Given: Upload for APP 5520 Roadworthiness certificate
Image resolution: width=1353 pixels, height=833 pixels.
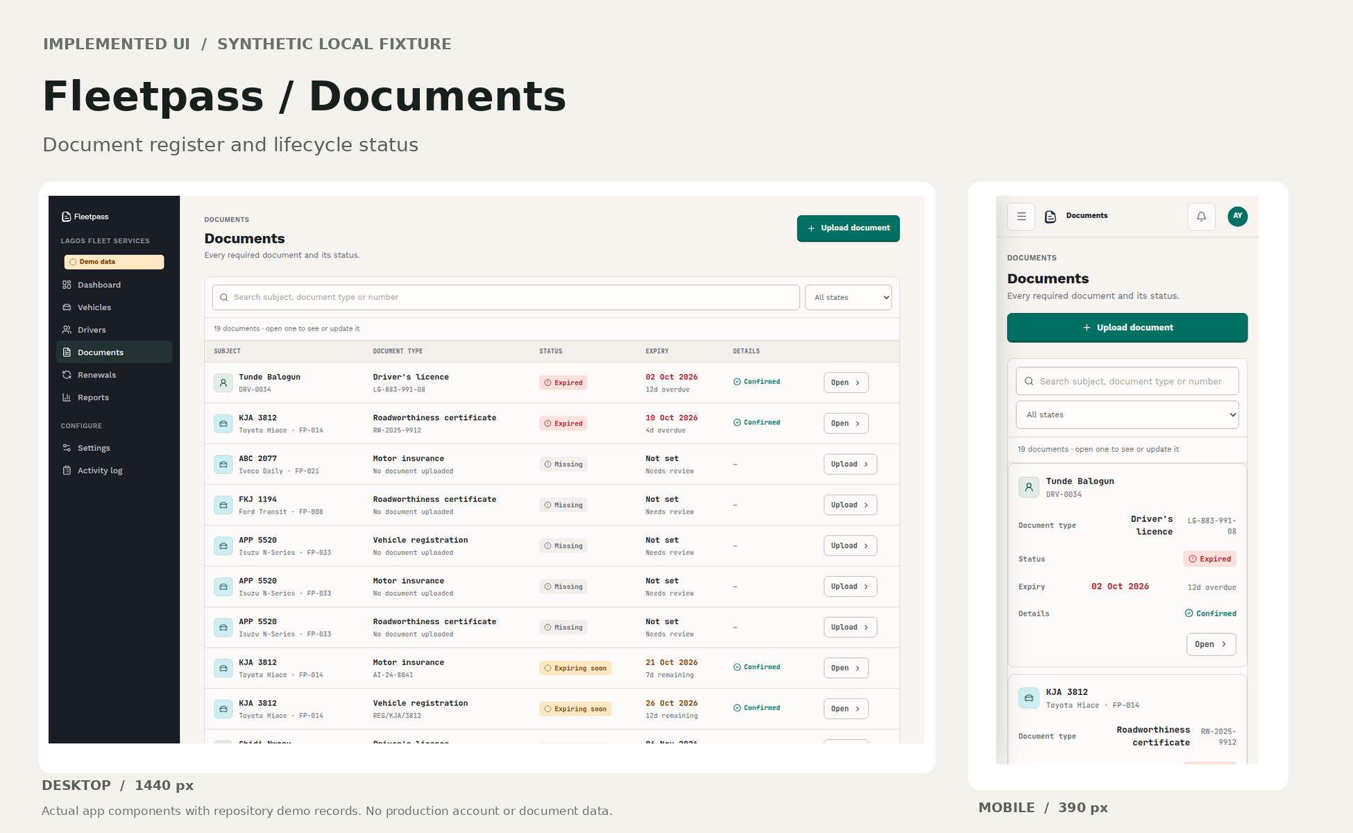Looking at the screenshot, I should point(850,628).
